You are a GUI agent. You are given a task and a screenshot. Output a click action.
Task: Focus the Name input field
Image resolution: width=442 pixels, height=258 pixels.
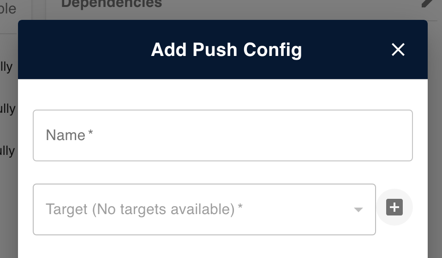tap(222, 135)
